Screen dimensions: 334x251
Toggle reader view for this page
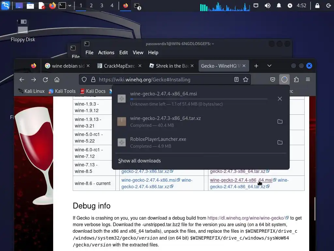tap(236, 80)
